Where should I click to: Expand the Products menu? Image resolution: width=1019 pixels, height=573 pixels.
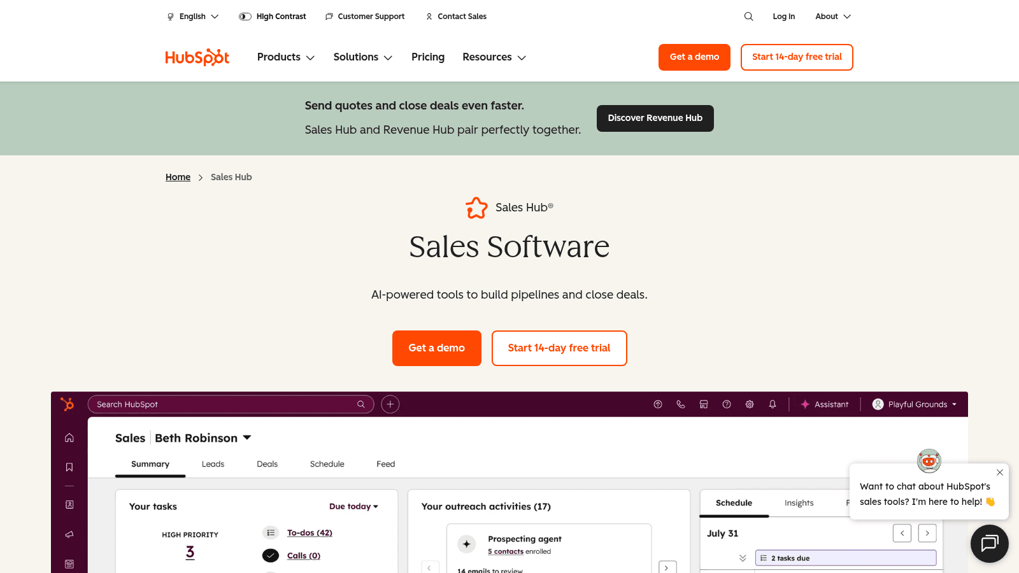[286, 57]
